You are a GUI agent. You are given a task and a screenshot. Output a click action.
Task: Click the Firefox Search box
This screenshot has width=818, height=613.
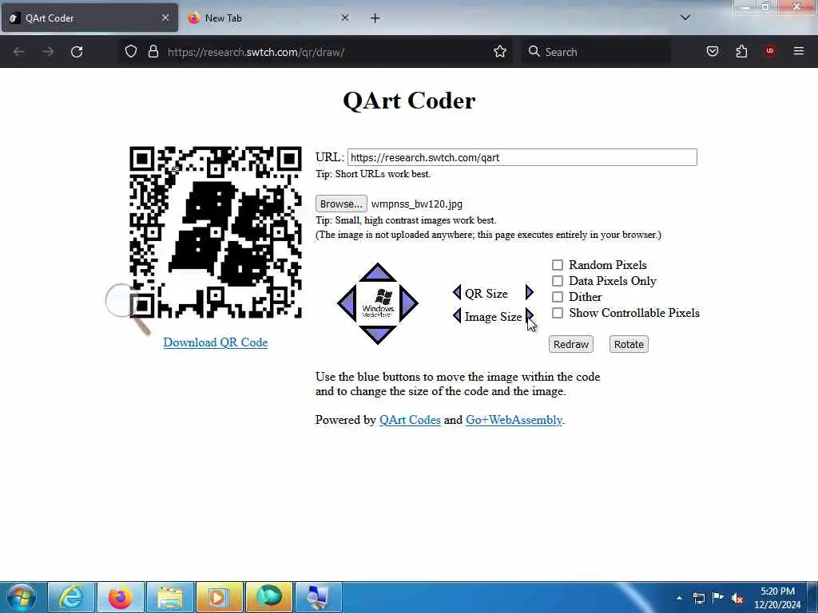click(596, 52)
